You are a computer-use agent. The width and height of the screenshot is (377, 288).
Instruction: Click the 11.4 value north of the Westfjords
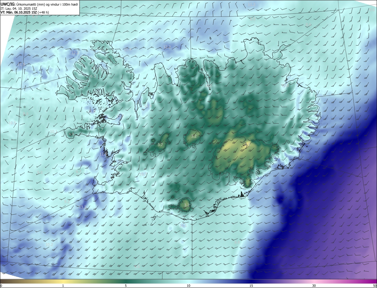coord(128,50)
